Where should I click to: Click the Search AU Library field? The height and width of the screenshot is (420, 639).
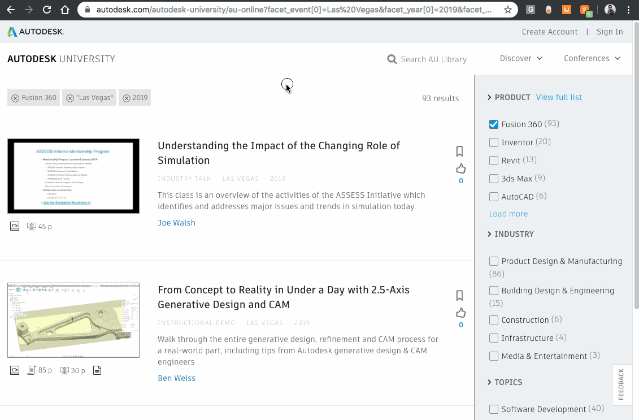coord(433,59)
